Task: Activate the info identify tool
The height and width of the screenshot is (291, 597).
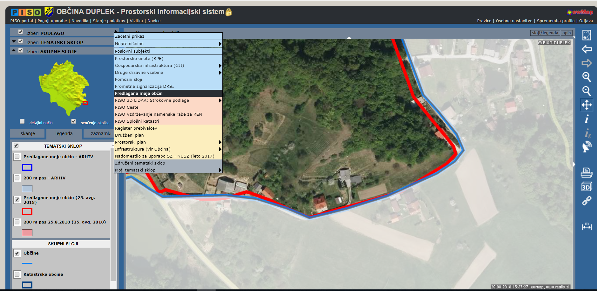Action: [x=587, y=119]
